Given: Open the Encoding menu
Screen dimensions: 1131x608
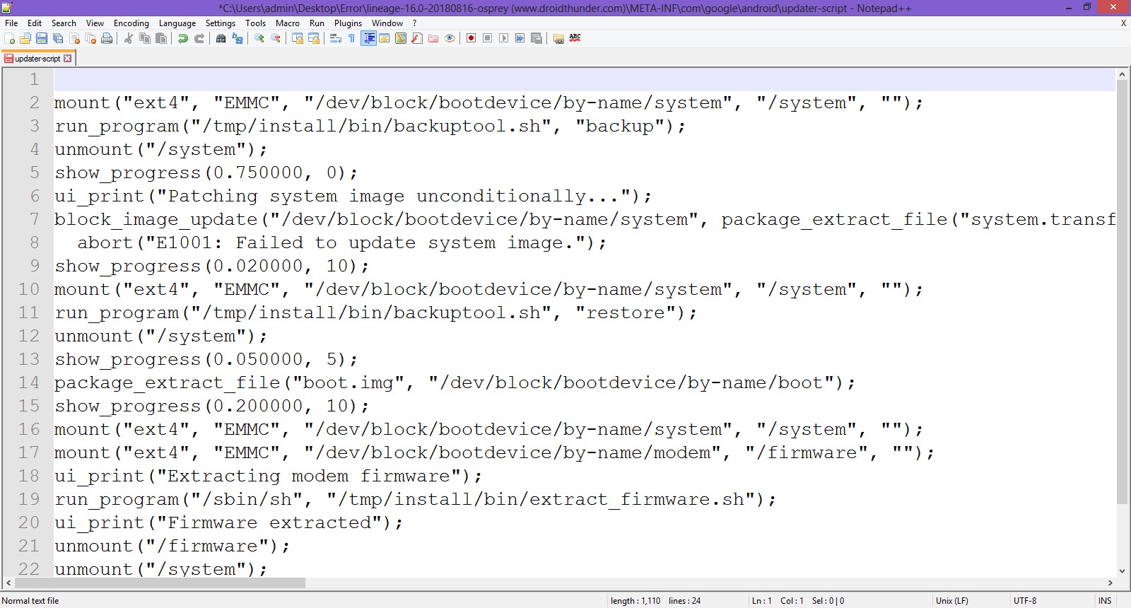Looking at the screenshot, I should [131, 23].
